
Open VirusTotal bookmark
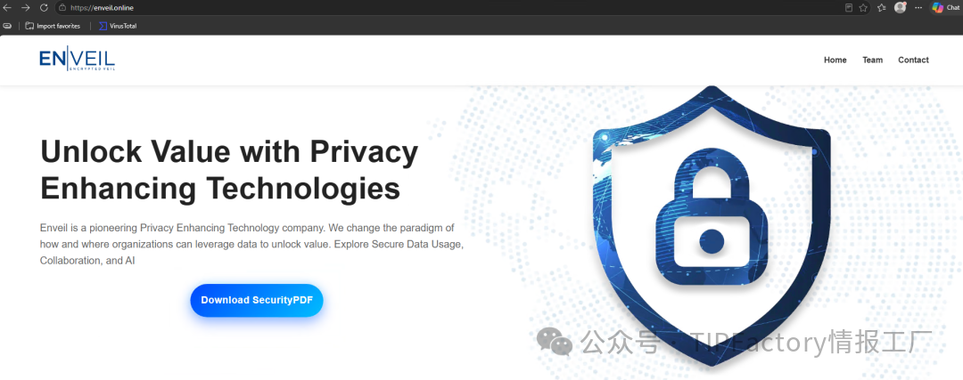(118, 27)
